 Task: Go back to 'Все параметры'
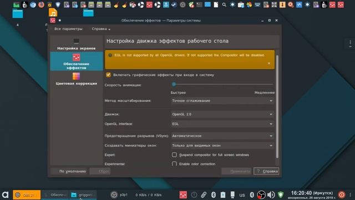(68, 29)
